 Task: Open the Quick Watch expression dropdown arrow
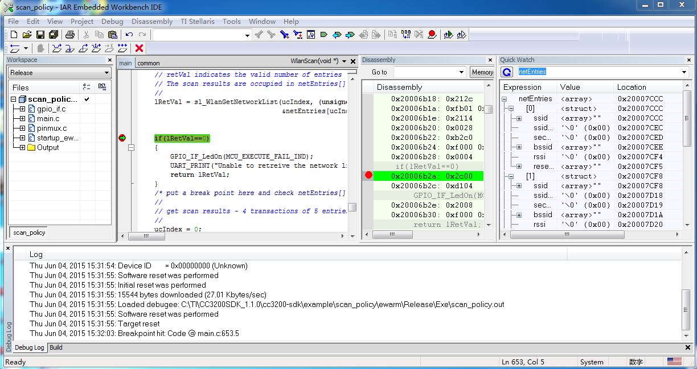click(x=684, y=72)
